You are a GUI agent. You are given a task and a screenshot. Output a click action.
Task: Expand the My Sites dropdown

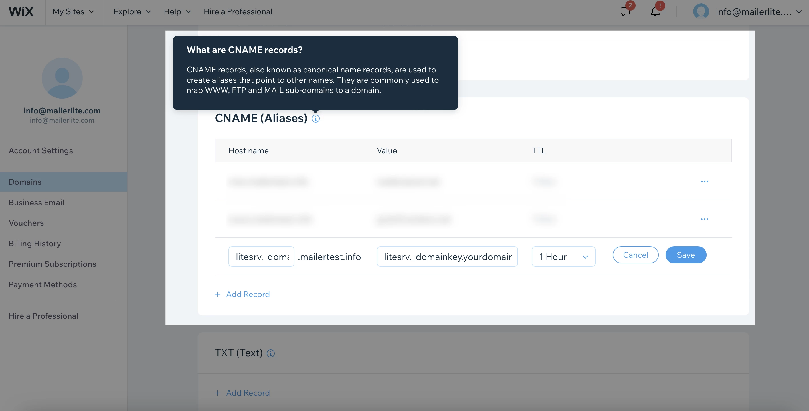[x=74, y=12]
